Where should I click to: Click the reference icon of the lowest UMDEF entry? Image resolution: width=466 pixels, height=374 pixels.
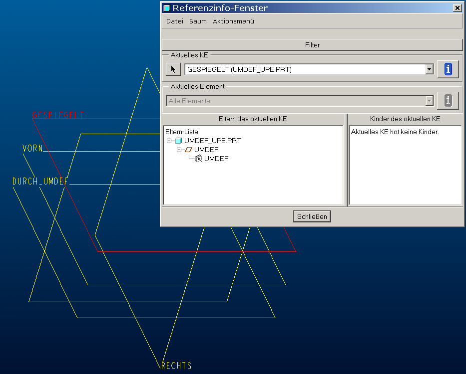coord(198,159)
